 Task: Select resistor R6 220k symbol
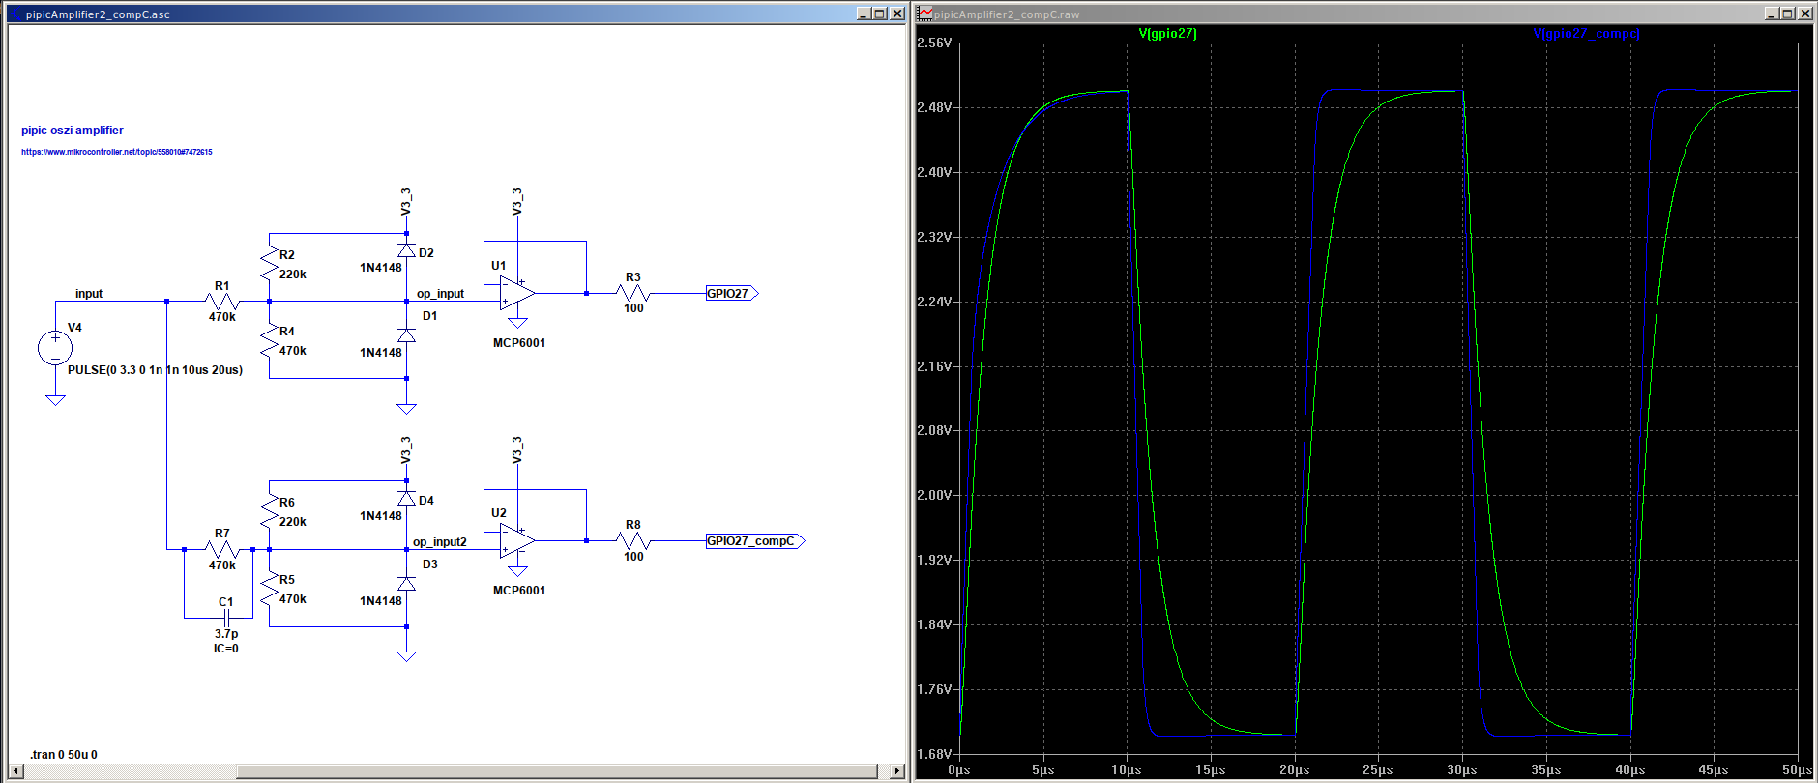click(x=269, y=511)
